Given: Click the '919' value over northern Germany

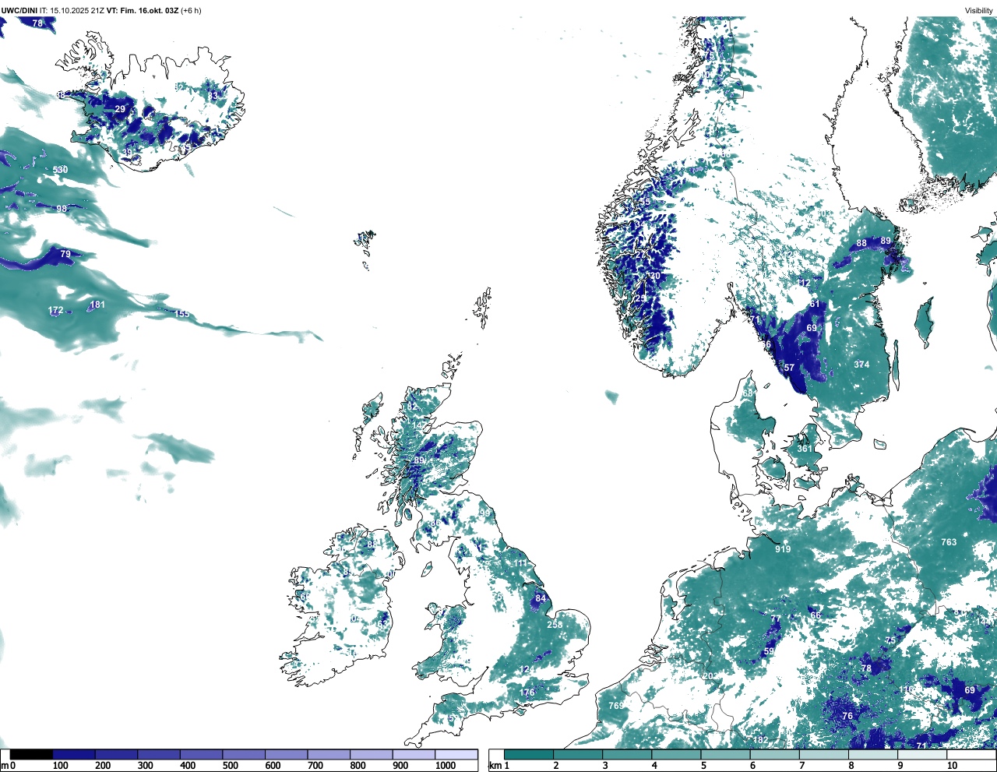Looking at the screenshot, I should 783,549.
